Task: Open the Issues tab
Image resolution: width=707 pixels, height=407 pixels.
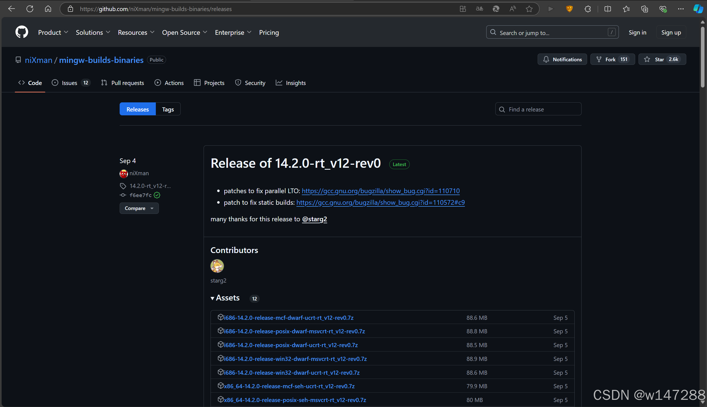Action: [x=70, y=83]
